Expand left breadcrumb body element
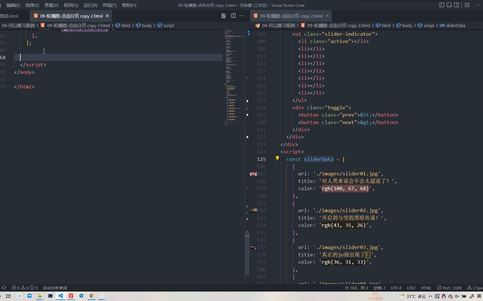The width and height of the screenshot is (483, 301). [x=144, y=25]
